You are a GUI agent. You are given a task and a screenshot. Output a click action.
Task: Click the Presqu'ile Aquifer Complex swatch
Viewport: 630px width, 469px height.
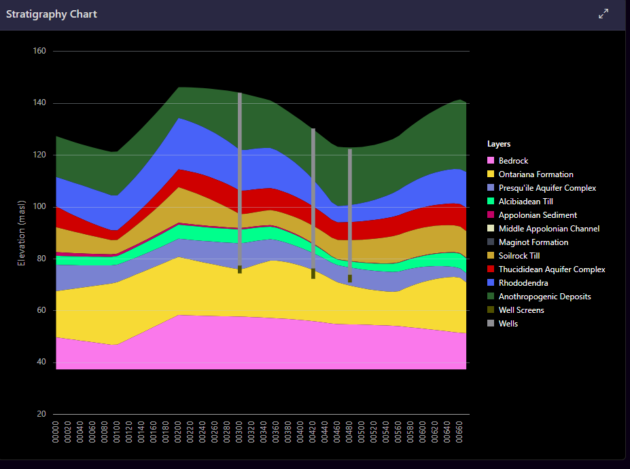[x=491, y=188]
